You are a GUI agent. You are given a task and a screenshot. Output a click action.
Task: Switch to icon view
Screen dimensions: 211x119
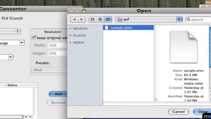(92, 20)
